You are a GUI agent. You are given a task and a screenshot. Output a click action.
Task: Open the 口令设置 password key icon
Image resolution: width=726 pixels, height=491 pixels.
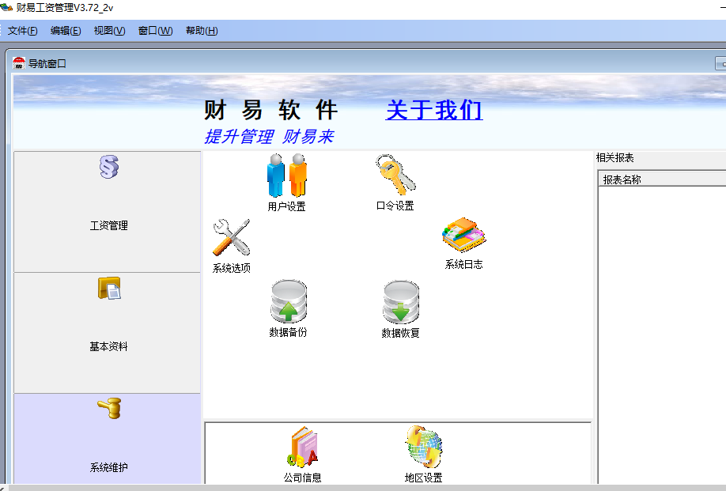pos(395,176)
